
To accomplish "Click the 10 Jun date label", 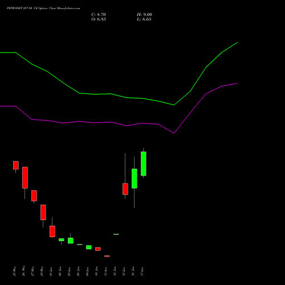I will (x=97, y=271).
